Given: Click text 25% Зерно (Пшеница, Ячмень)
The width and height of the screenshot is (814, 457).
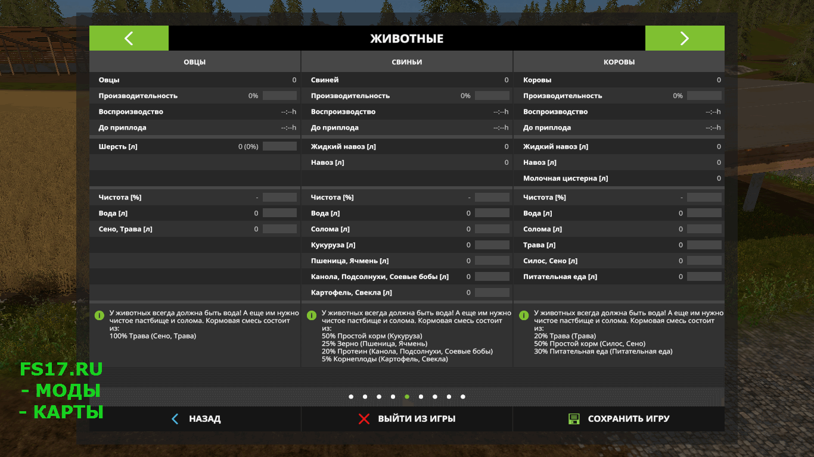Looking at the screenshot, I should click(374, 344).
